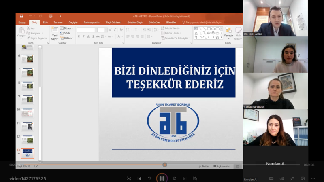The width and height of the screenshot is (324, 182).
Task: Open the Gözden Geçir tab
Action: tap(135, 23)
